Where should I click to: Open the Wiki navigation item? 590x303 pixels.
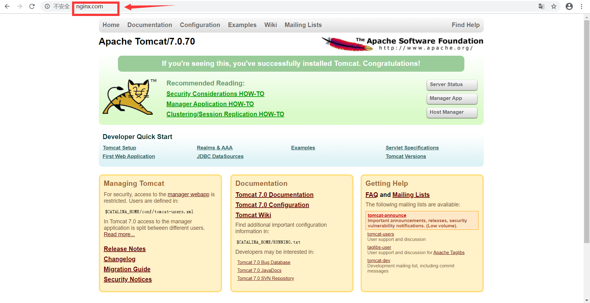(x=270, y=25)
